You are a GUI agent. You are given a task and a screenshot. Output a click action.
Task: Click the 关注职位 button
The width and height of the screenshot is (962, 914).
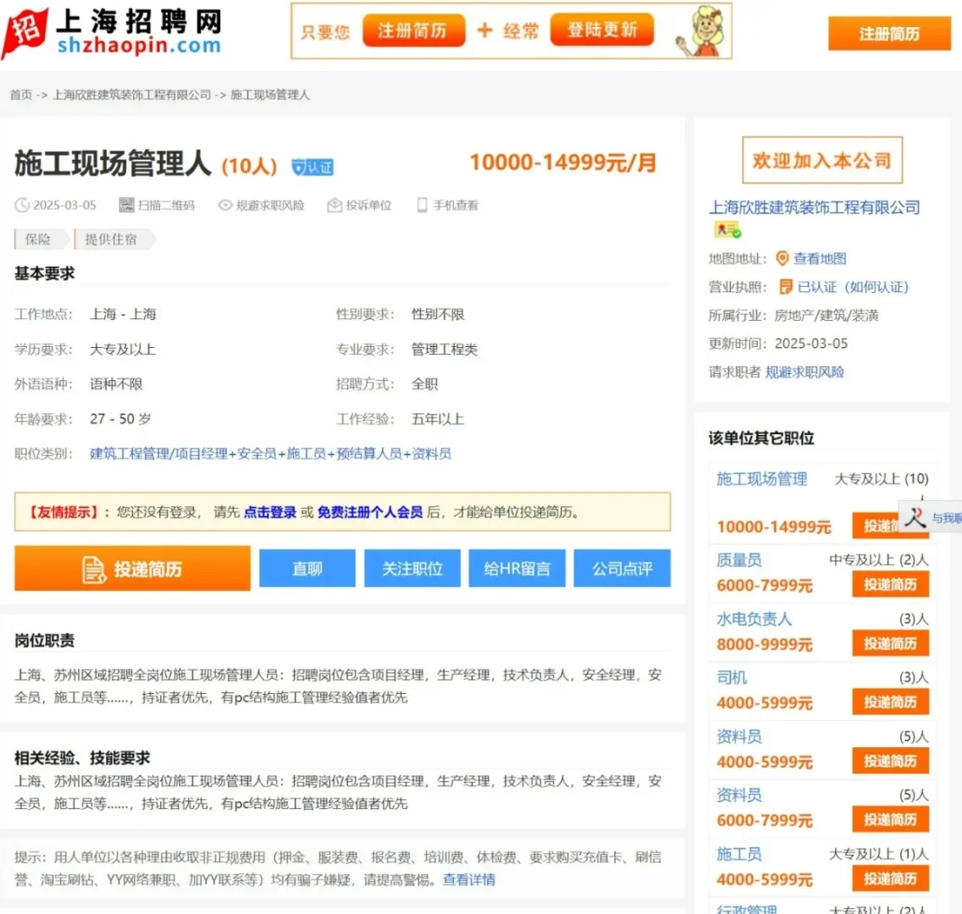point(412,568)
